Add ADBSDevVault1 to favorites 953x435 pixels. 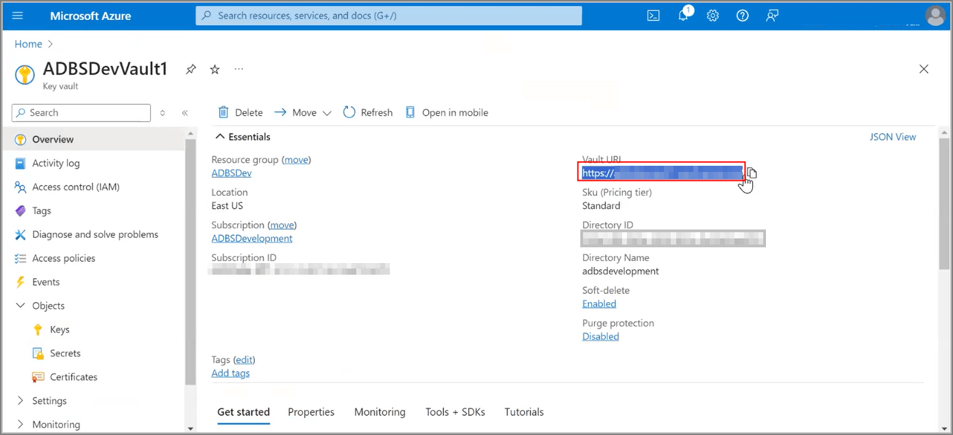pyautogui.click(x=215, y=69)
